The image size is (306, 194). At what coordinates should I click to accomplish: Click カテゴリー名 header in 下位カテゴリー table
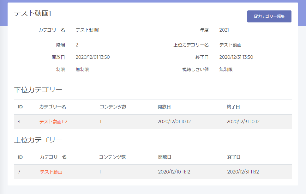click(53, 107)
